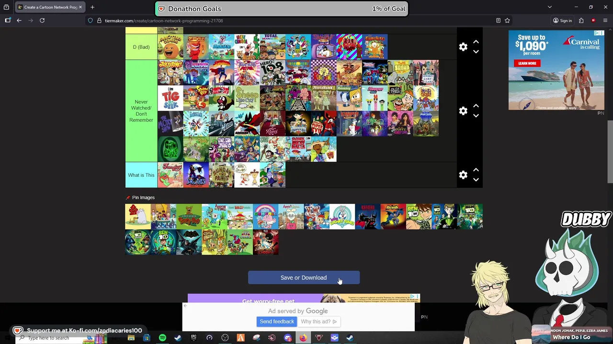Select the Baby Looney Tunes thumbnail
The image size is (613, 344).
(342, 216)
